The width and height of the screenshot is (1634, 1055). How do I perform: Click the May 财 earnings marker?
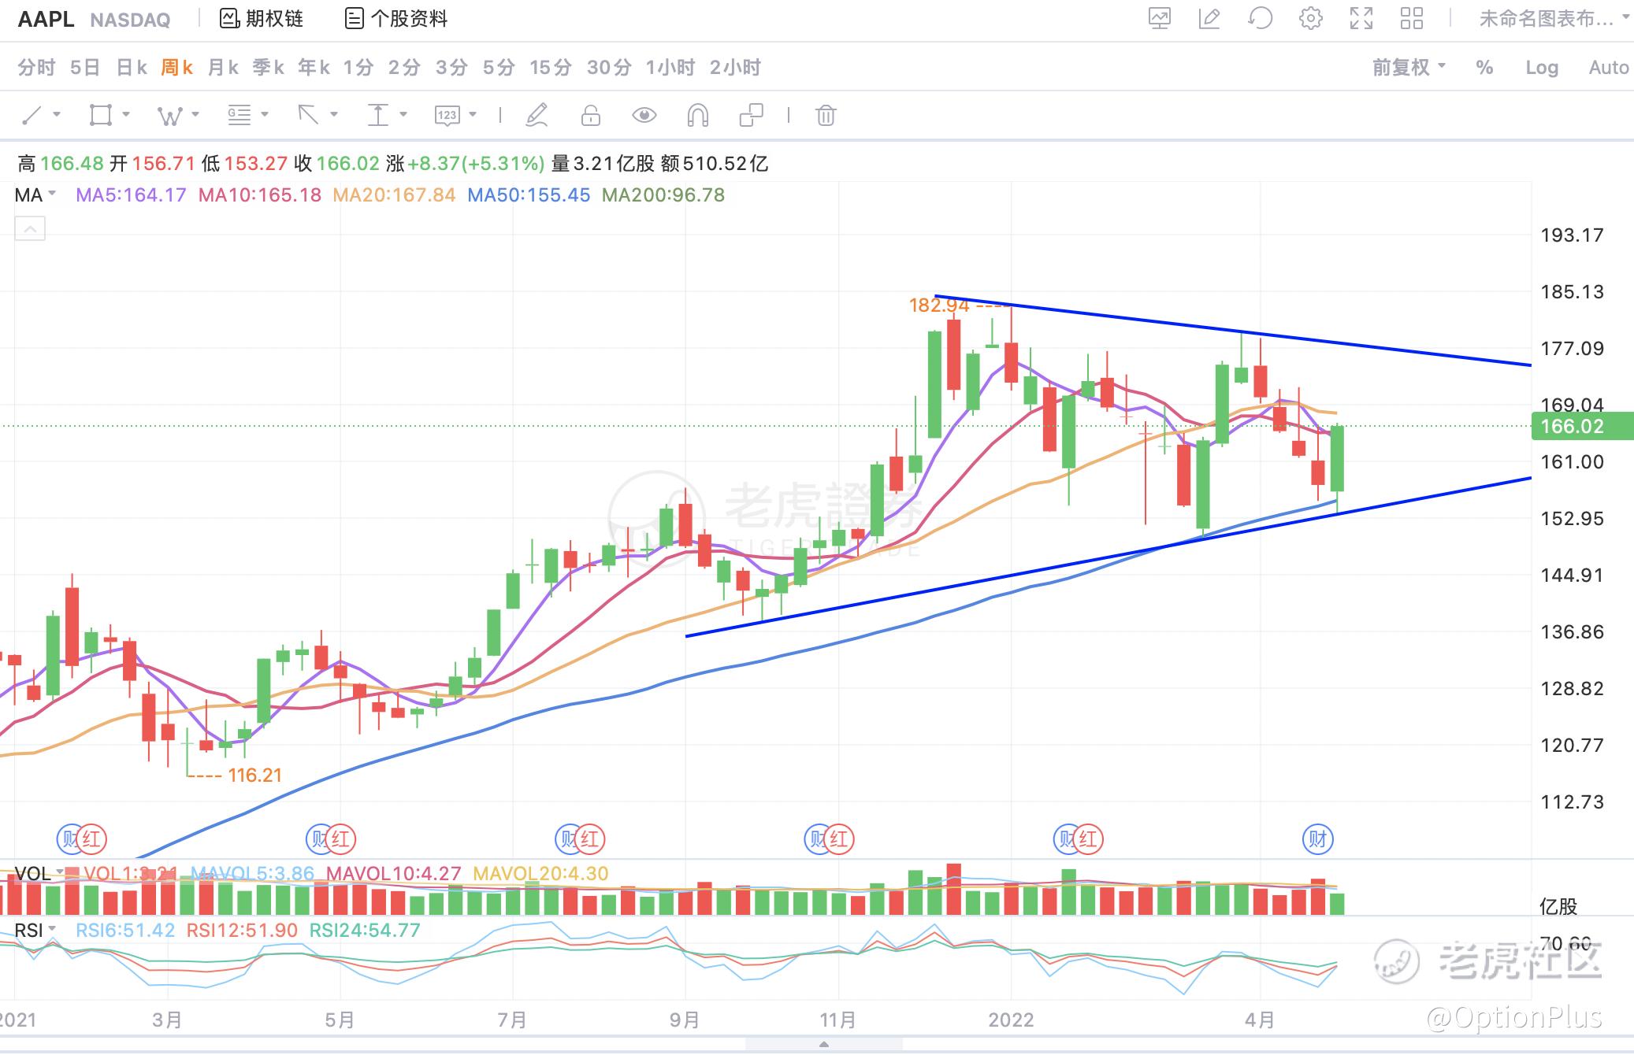(x=319, y=838)
